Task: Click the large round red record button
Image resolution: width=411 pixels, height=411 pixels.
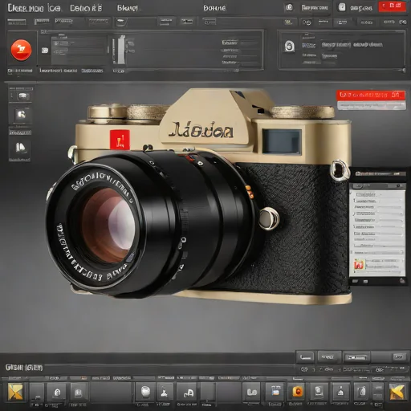Action: 21,50
